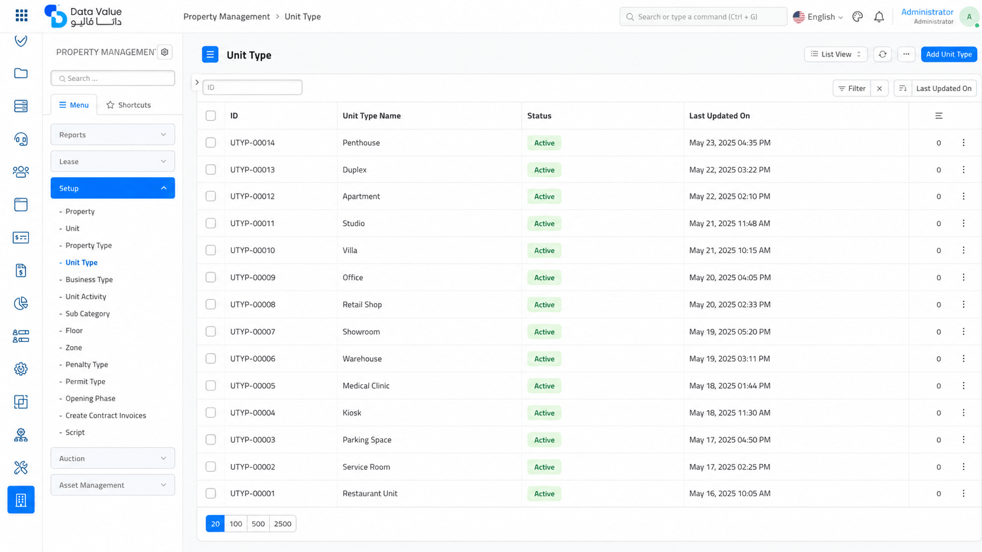The height and width of the screenshot is (552, 982).
Task: Set page size to 100
Action: pyautogui.click(x=236, y=524)
